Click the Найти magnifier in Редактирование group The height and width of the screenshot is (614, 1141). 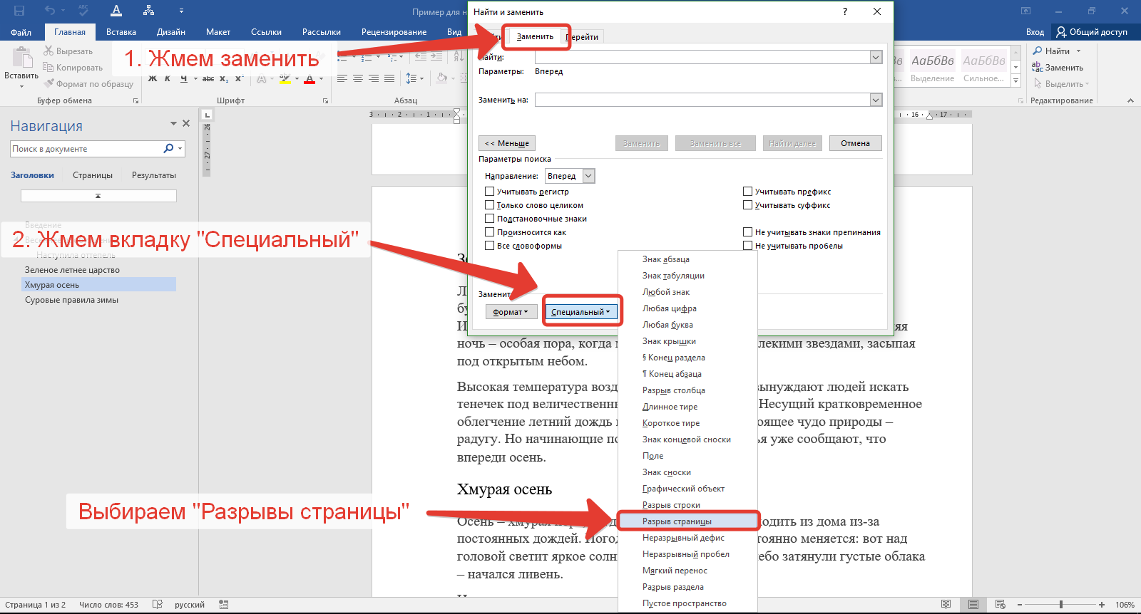1038,51
